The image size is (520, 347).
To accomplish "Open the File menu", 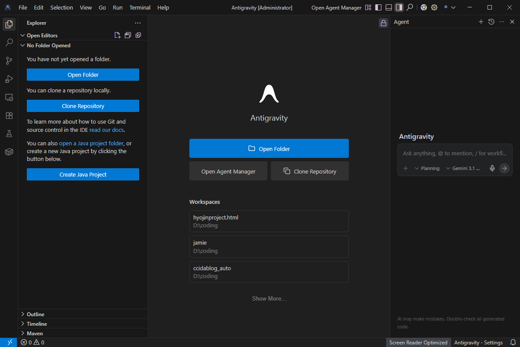I will click(23, 7).
